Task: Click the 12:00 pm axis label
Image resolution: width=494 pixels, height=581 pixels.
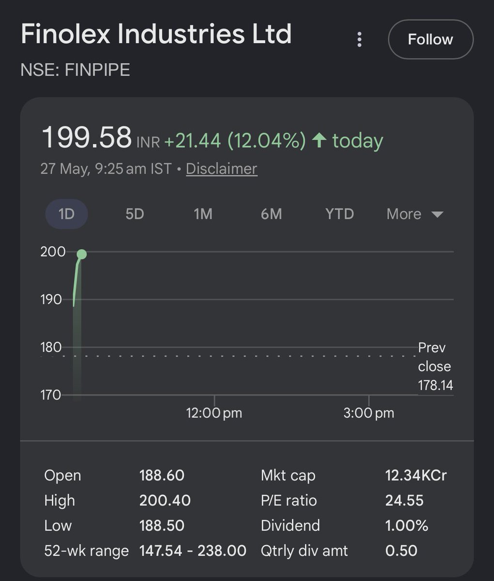Action: point(214,413)
